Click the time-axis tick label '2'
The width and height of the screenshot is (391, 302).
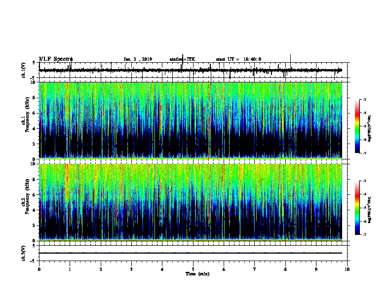(101, 269)
